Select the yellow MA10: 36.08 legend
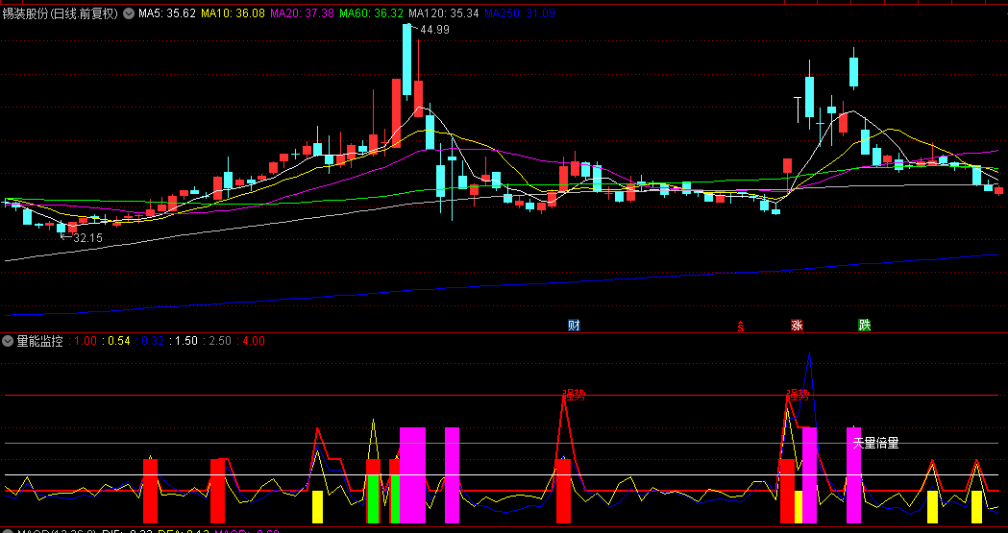 (x=233, y=13)
